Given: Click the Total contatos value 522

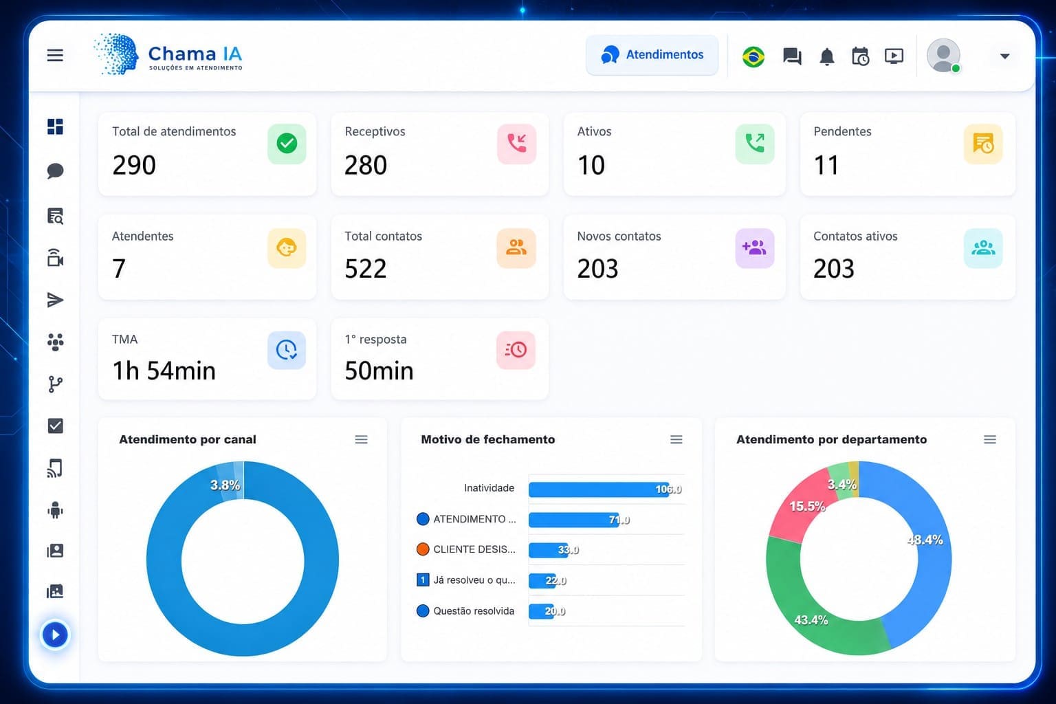Looking at the screenshot, I should (x=366, y=269).
